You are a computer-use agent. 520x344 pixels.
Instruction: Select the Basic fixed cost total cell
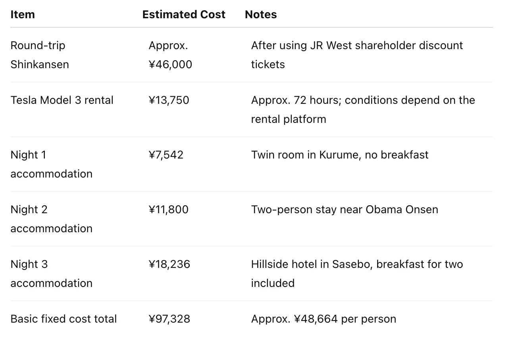tap(64, 319)
